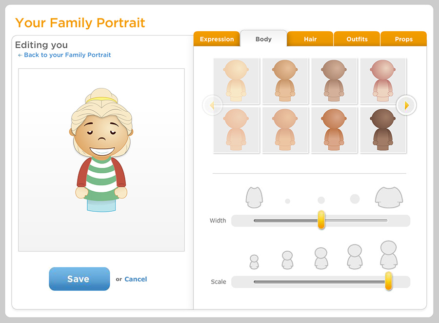Choose the pale peach body in the bottom row
Viewport: 439px width, 323px height.
pyautogui.click(x=236, y=130)
